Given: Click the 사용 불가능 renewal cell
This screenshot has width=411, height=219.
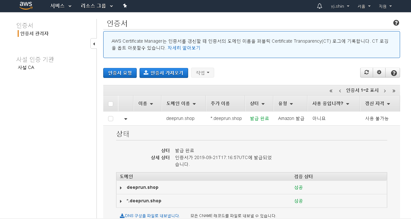Looking at the screenshot, I should point(377,118).
